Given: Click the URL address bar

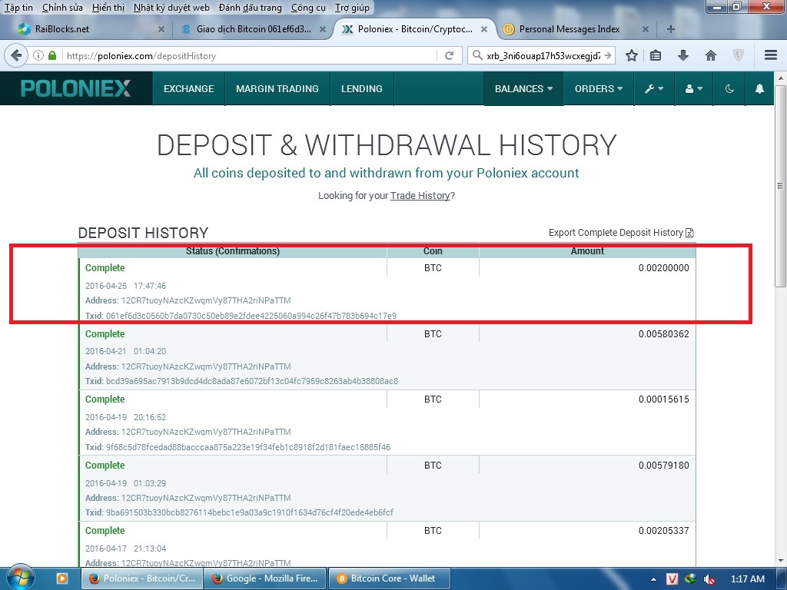Looking at the screenshot, I should (x=248, y=55).
